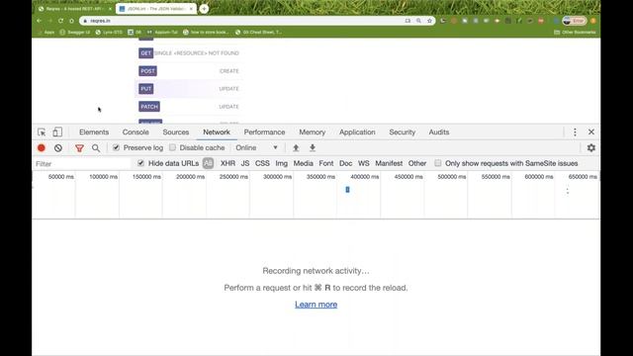Toggle the red filter funnel icon

[x=79, y=148]
